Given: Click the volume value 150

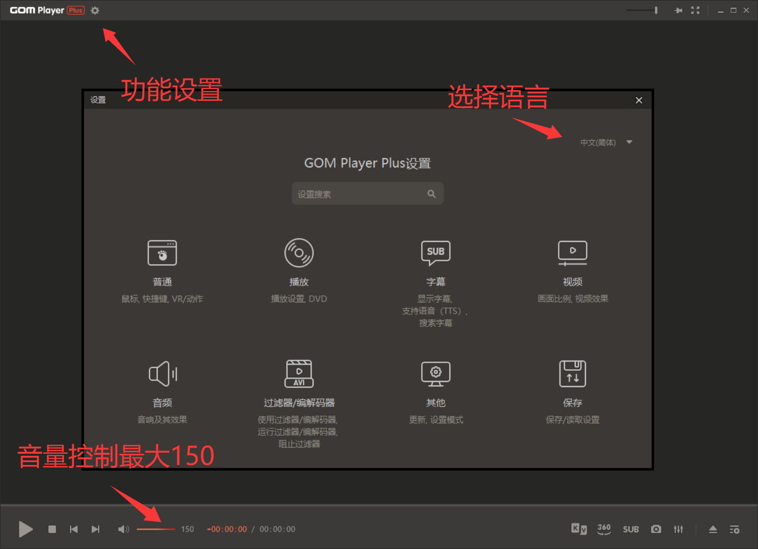Looking at the screenshot, I should [x=187, y=529].
